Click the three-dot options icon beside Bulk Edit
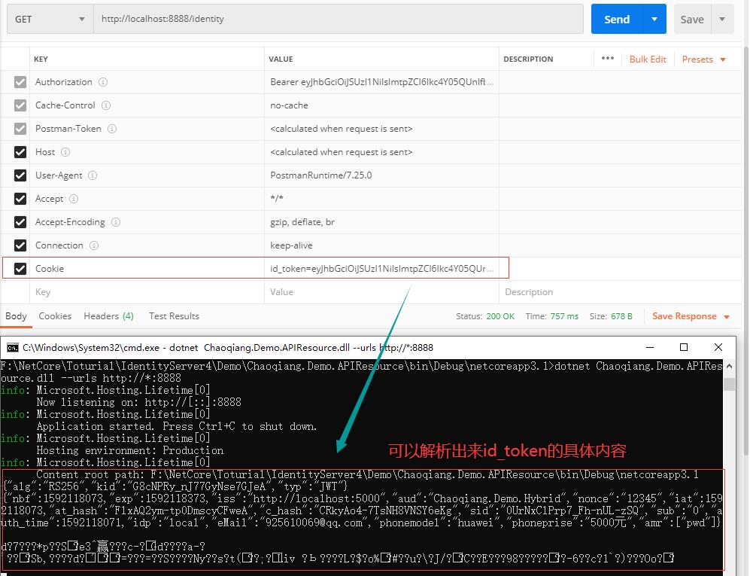Screen dimensions: 750x576 pos(607,59)
